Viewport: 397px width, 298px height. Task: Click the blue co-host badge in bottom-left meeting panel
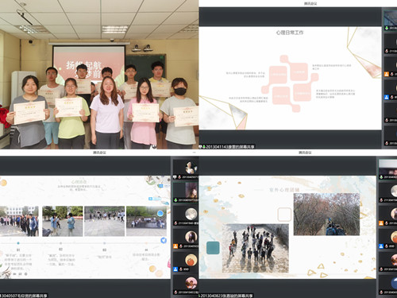tap(175, 269)
